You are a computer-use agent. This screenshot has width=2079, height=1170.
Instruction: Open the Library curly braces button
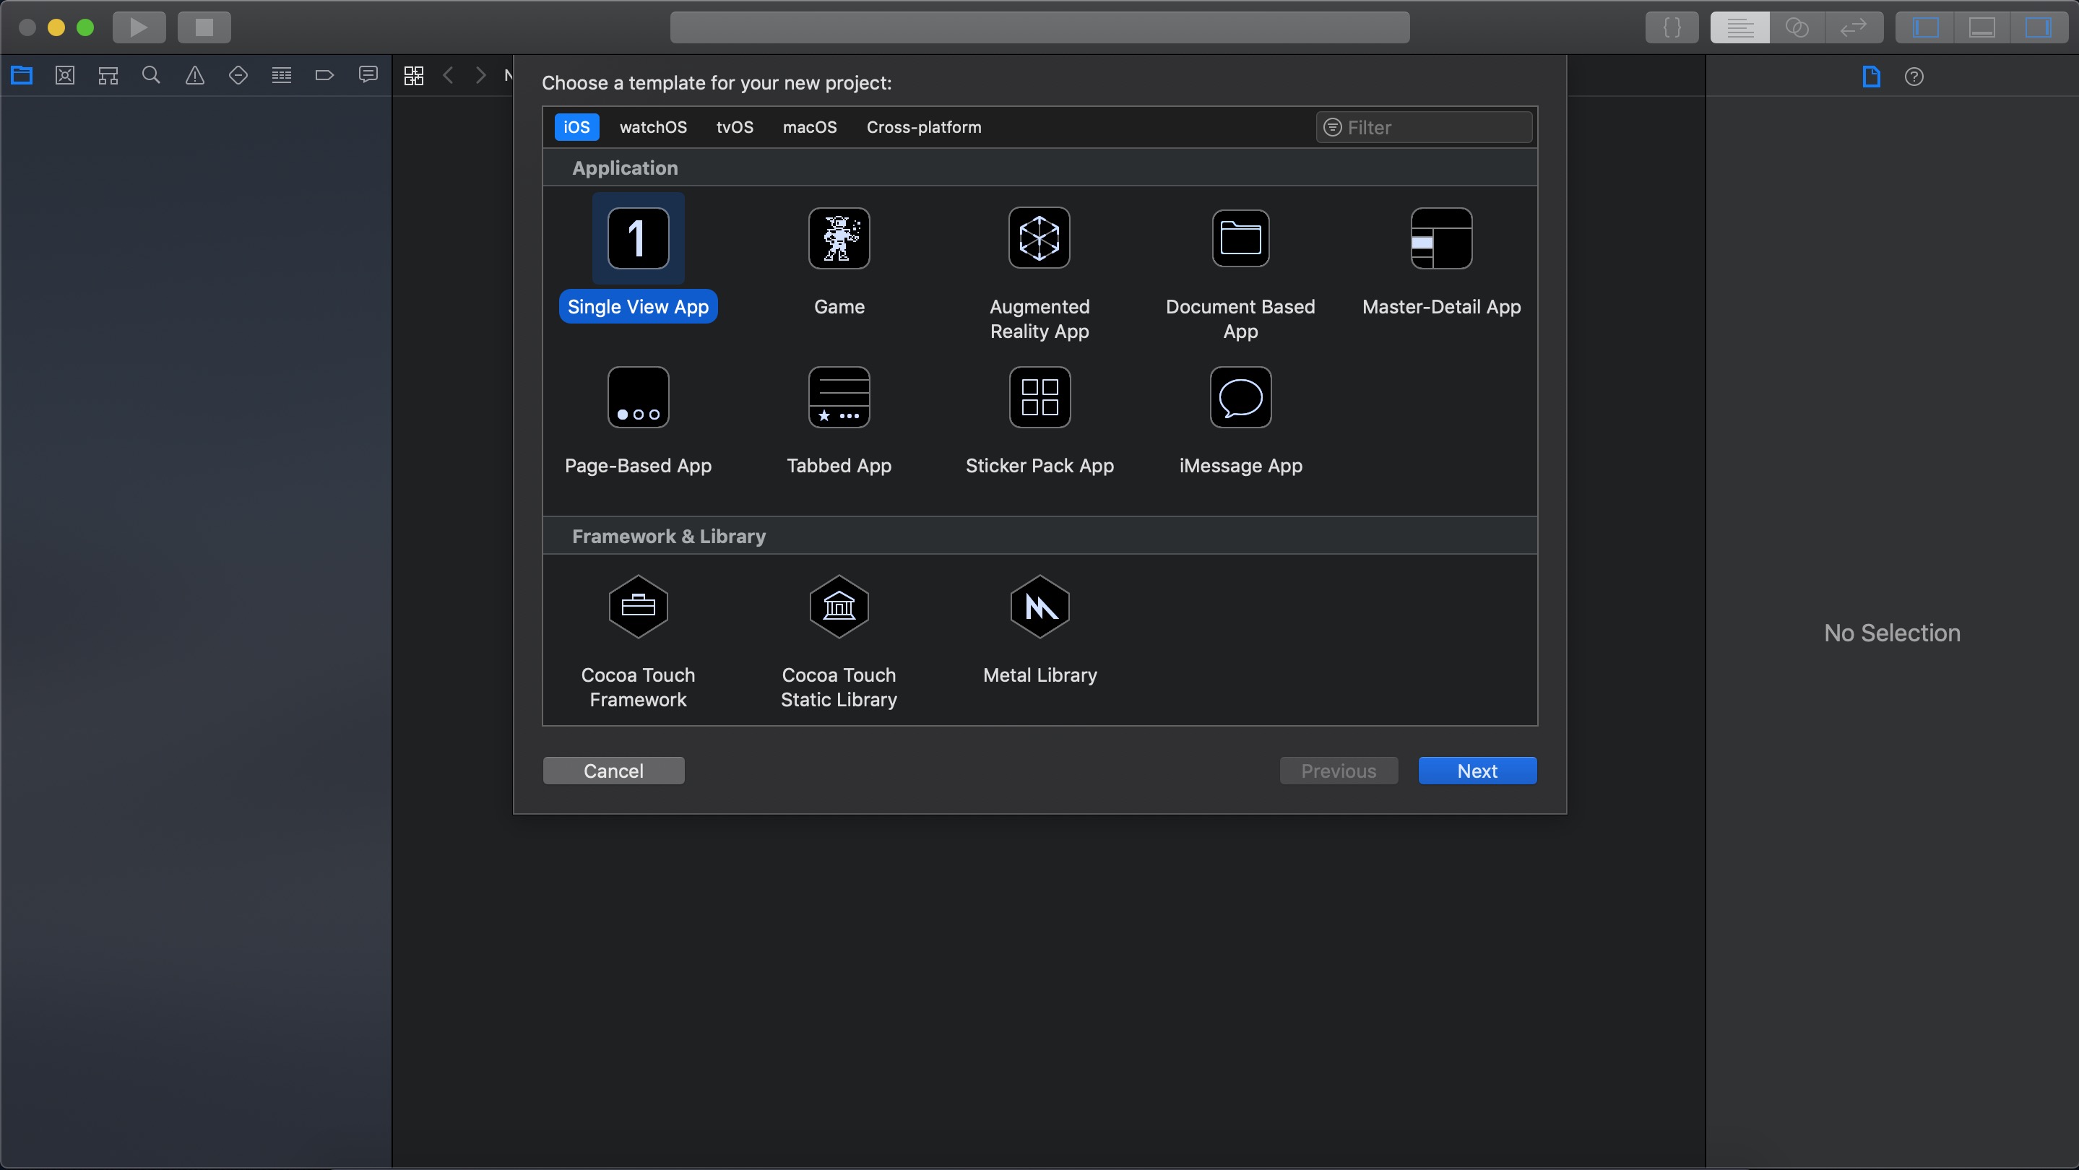point(1672,27)
